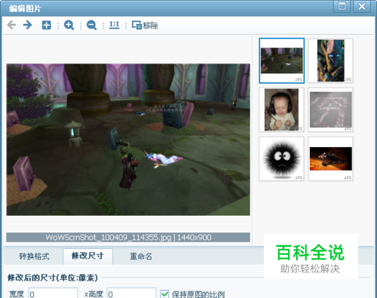
Task: Zoom out with magnifier minus icon
Action: click(91, 26)
